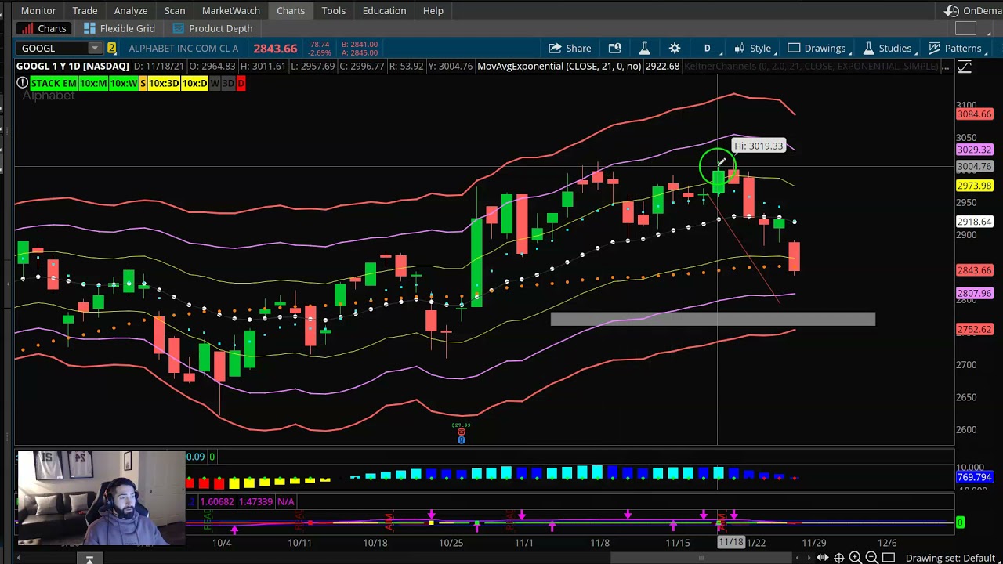
Task: Edit the GOOGL symbol input field
Action: point(52,48)
